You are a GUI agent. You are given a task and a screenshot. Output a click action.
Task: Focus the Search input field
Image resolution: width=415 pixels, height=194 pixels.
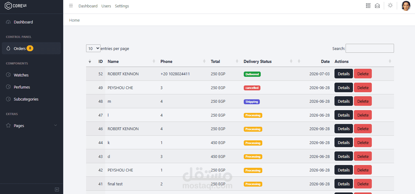(370, 48)
